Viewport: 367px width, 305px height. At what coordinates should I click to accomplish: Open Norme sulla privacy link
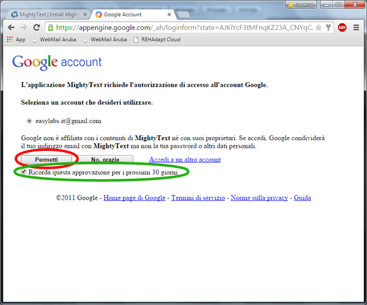[x=259, y=198]
